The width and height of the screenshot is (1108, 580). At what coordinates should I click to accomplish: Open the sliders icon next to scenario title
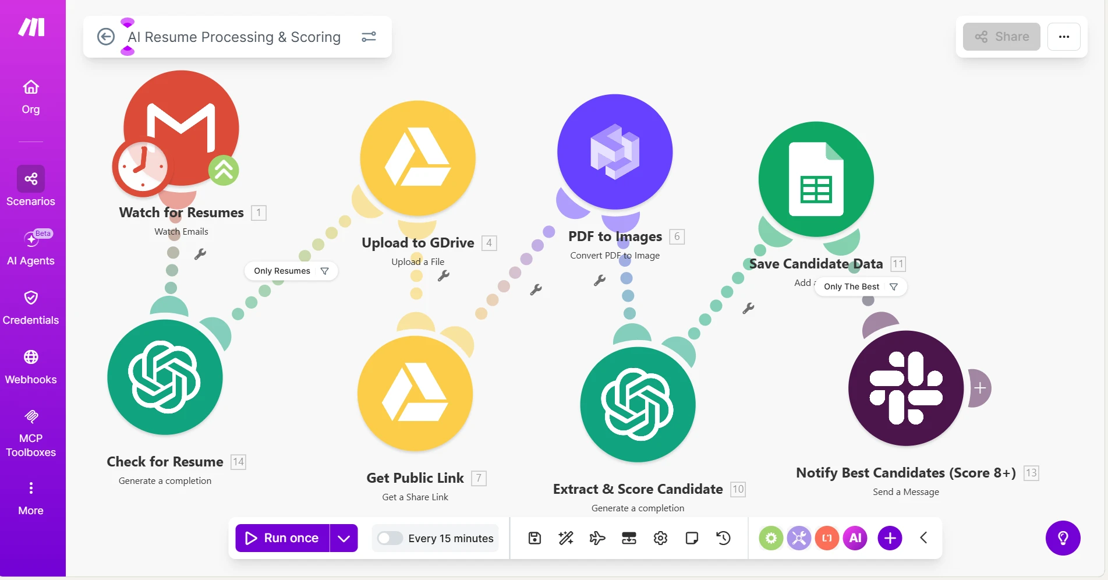369,37
